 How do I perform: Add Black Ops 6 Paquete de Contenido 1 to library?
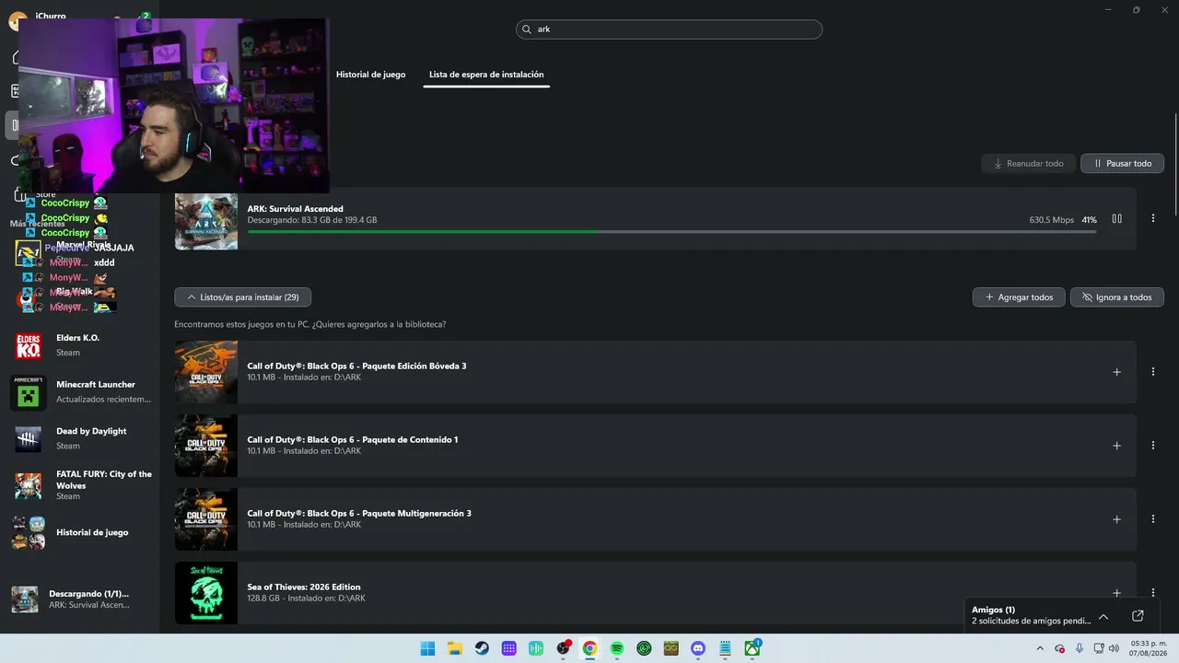[x=1116, y=446]
